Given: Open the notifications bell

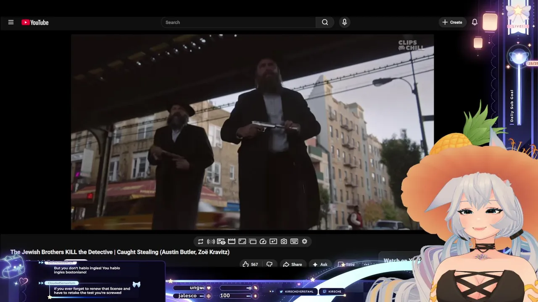Looking at the screenshot, I should click(x=475, y=22).
